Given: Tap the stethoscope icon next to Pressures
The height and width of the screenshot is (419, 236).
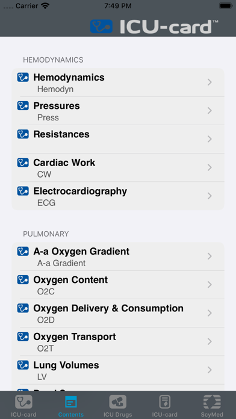Looking at the screenshot, I should point(23,105).
